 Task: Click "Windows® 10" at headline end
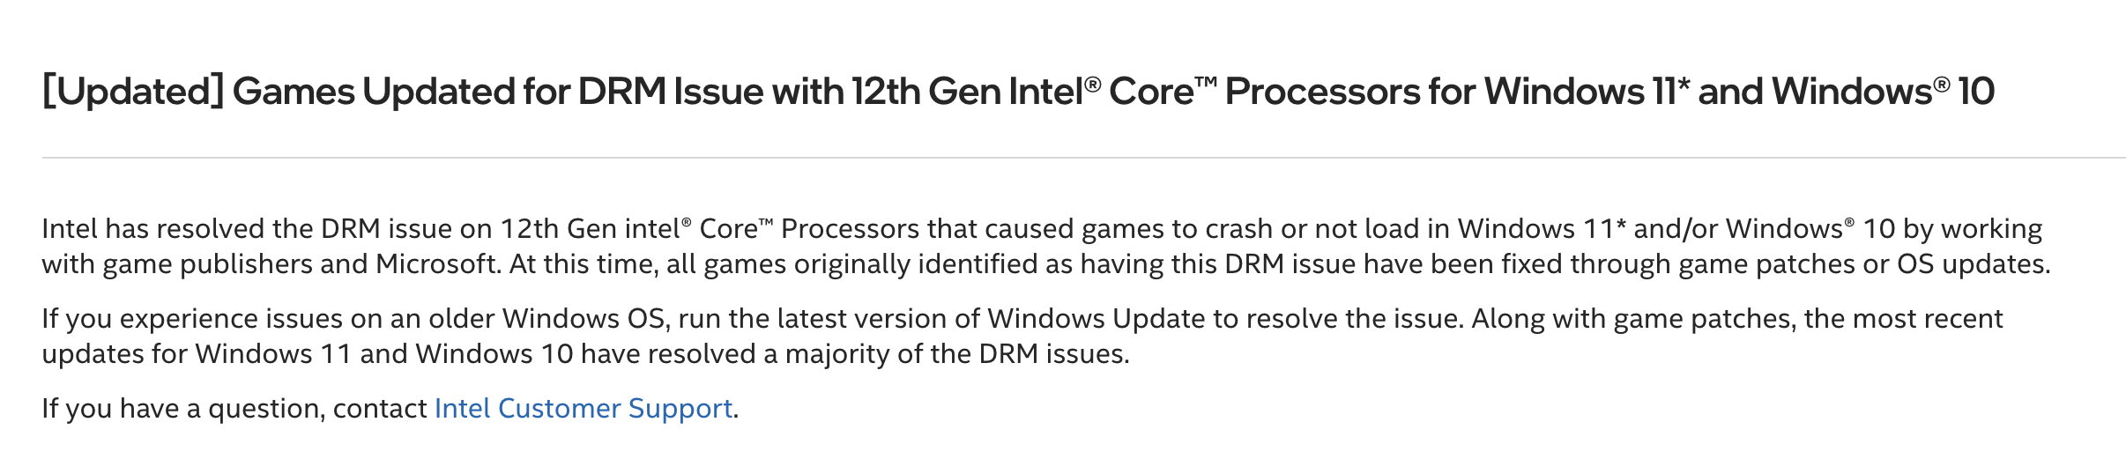click(1882, 92)
